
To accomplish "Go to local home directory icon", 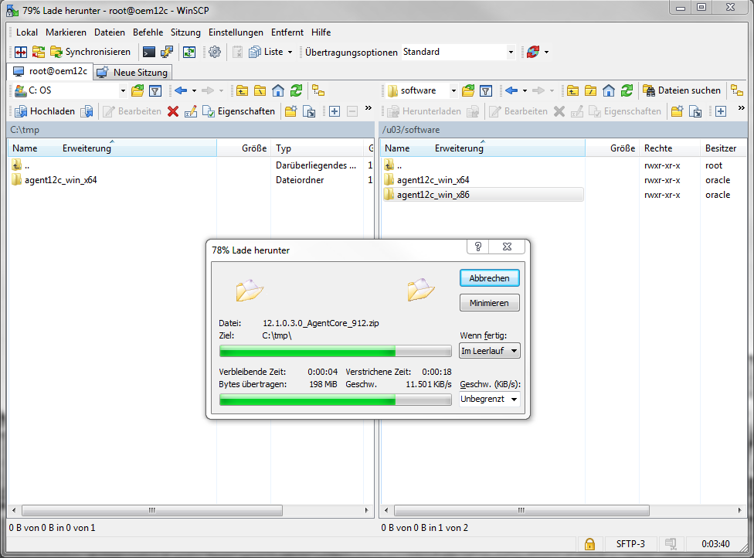I will click(278, 90).
